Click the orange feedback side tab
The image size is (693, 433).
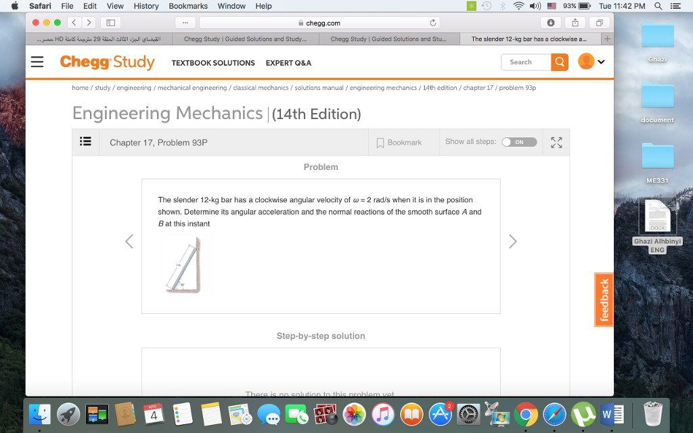[604, 300]
